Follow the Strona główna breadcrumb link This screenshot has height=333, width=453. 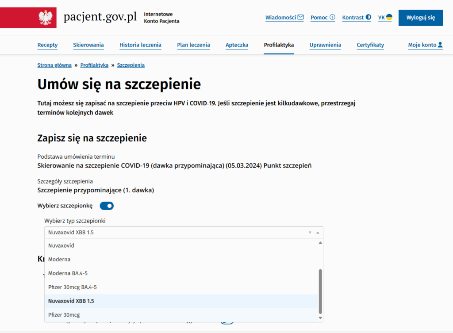click(x=54, y=65)
